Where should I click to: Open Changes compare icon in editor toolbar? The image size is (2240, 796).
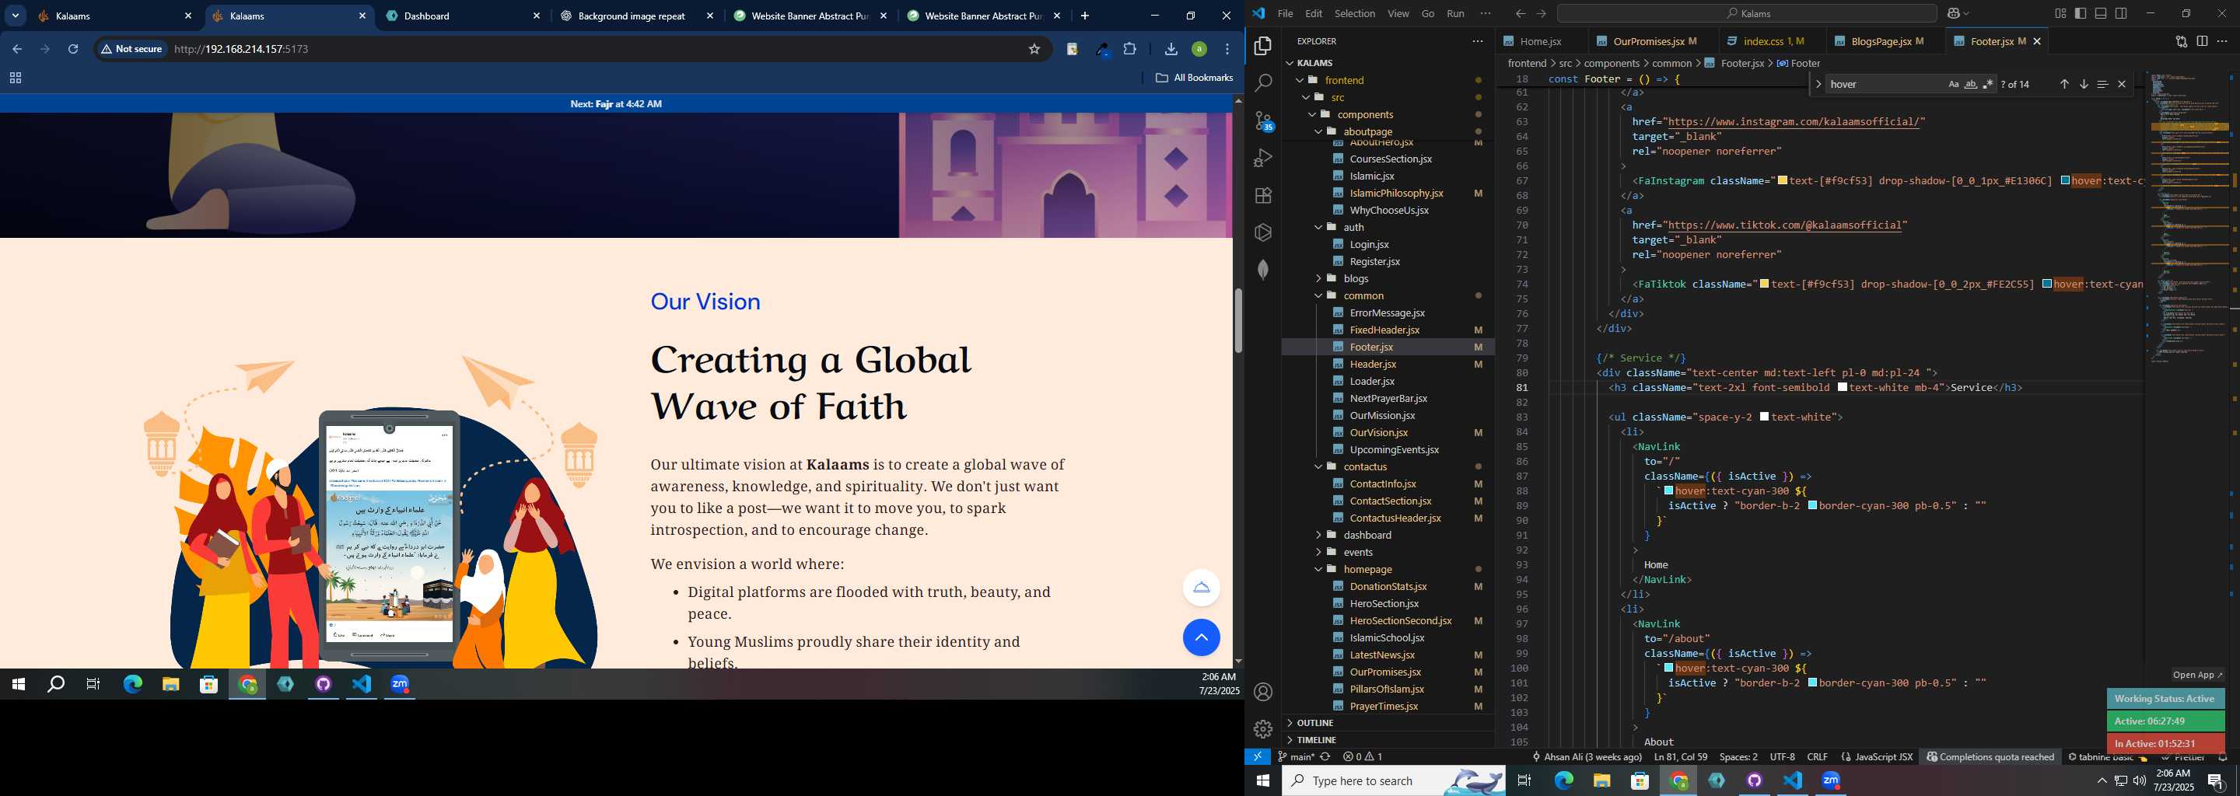(x=2181, y=41)
